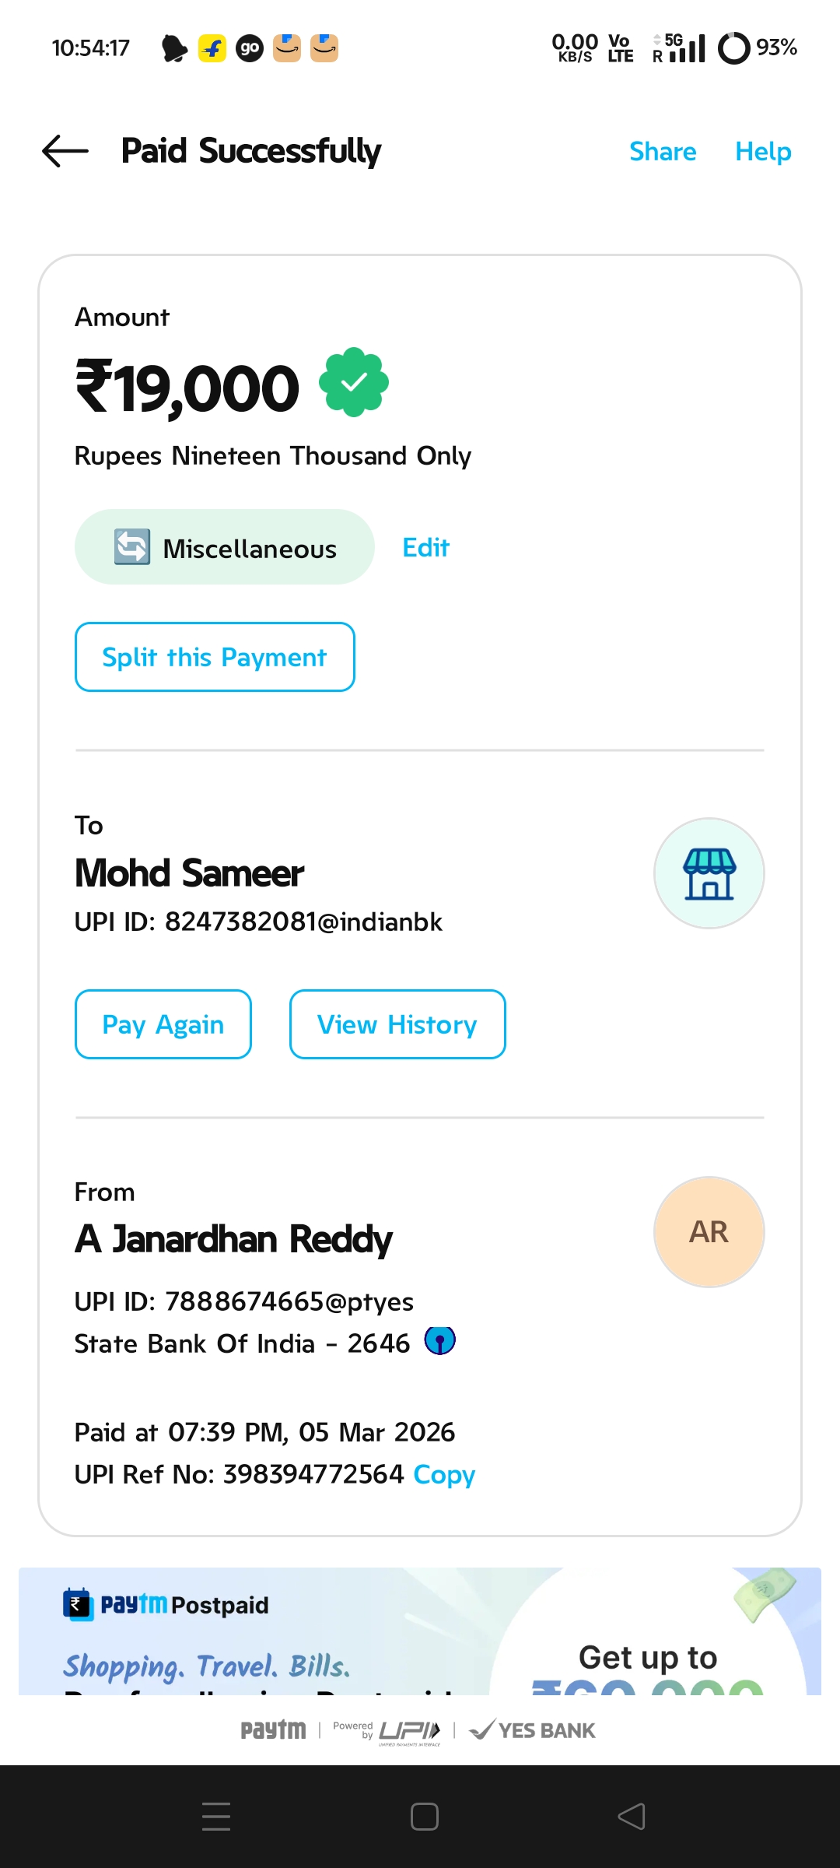Viewport: 840px width, 1868px height.
Task: Tap the green verified checkmark badge
Action: [x=354, y=382]
